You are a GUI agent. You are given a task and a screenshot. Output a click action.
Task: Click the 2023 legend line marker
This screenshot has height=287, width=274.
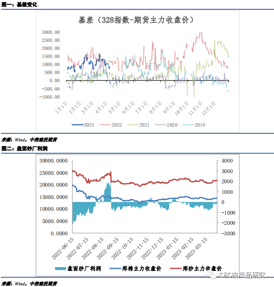coord(77,124)
